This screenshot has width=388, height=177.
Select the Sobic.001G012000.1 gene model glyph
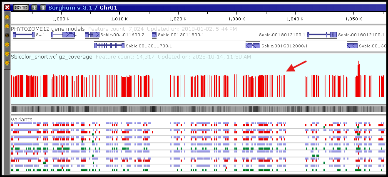point(253,46)
